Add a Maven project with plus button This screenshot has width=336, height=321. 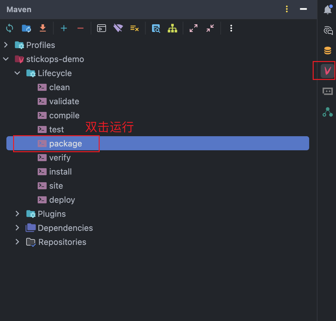pos(64,28)
